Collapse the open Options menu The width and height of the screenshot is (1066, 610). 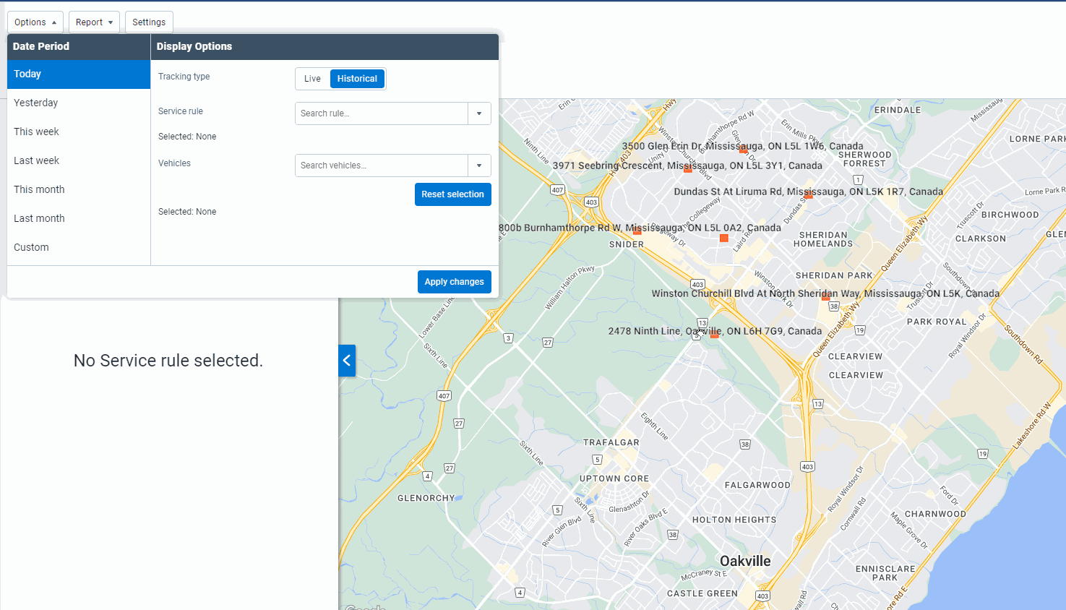[x=35, y=22]
